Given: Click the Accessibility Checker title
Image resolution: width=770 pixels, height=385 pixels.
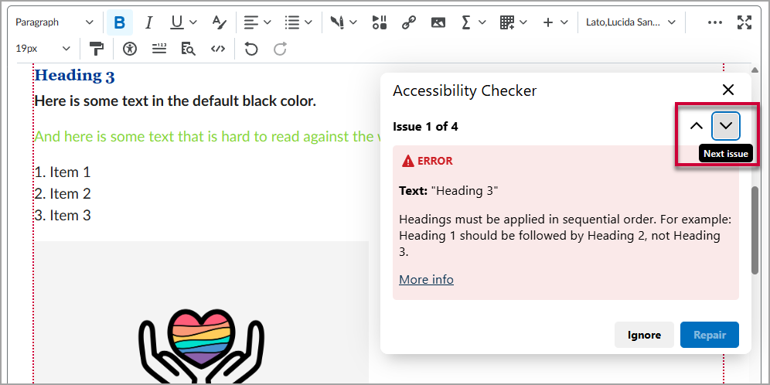Looking at the screenshot, I should tap(465, 90).
